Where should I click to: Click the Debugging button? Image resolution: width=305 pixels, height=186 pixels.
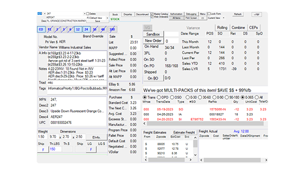pyautogui.click(x=191, y=14)
